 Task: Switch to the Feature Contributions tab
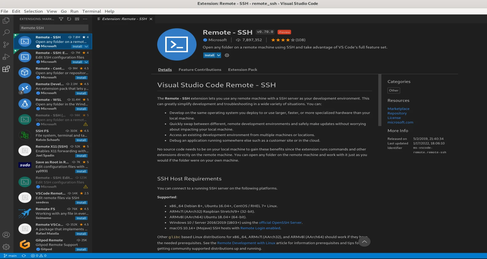[x=200, y=70]
